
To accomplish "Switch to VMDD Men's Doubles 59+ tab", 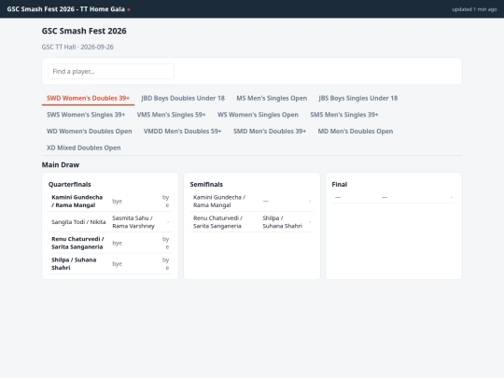I will pos(183,132).
